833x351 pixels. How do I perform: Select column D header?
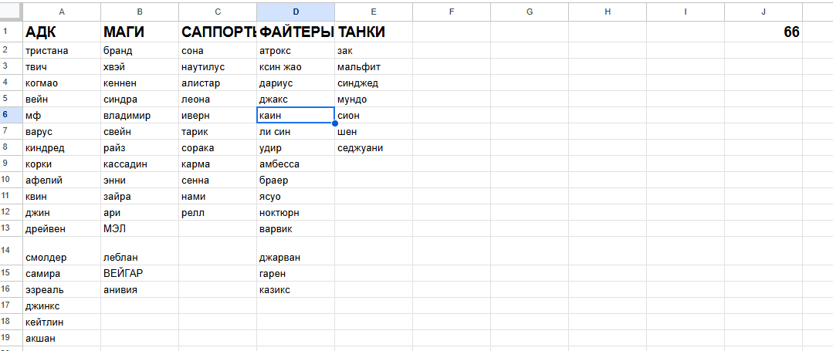(296, 11)
